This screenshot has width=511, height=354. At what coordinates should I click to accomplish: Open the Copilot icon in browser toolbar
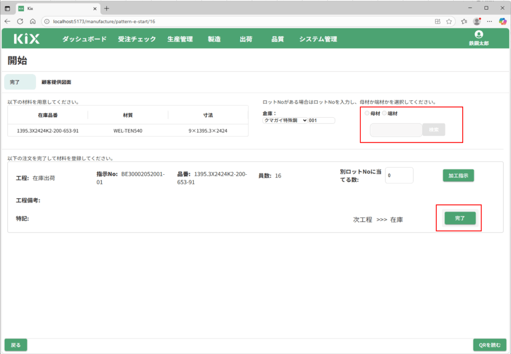point(503,21)
